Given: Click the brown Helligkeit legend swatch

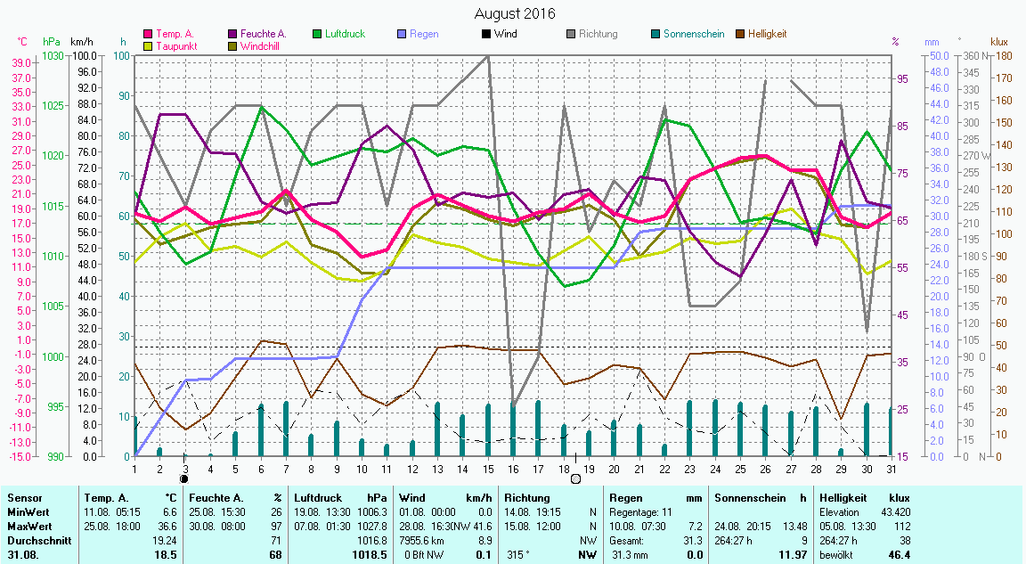Looking at the screenshot, I should tap(740, 34).
